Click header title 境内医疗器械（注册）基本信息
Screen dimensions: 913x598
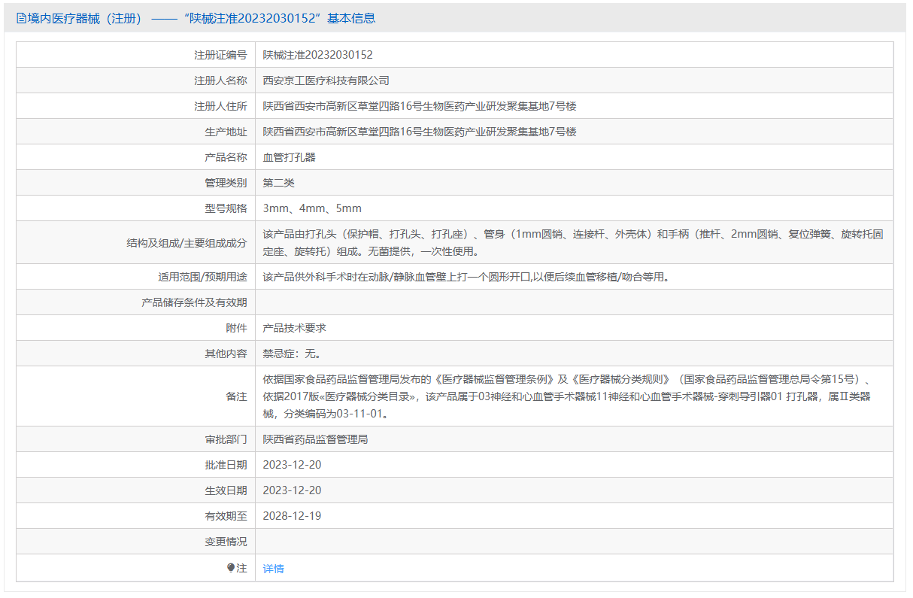pos(196,19)
